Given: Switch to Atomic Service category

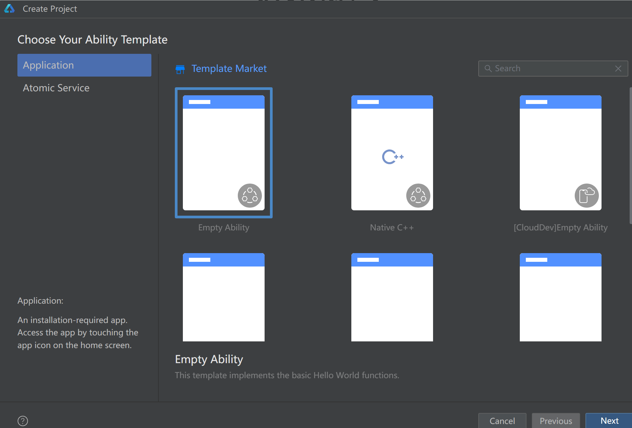Looking at the screenshot, I should point(56,88).
